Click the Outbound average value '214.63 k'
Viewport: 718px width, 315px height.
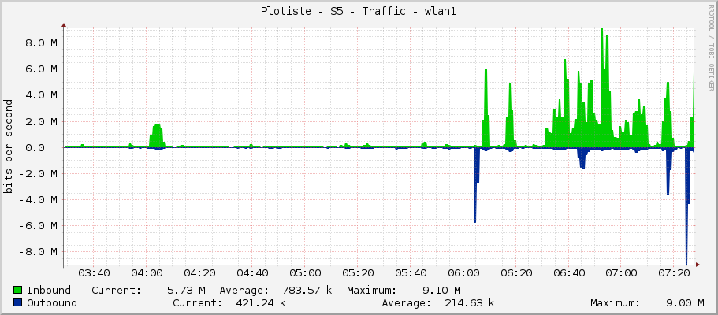(x=470, y=303)
